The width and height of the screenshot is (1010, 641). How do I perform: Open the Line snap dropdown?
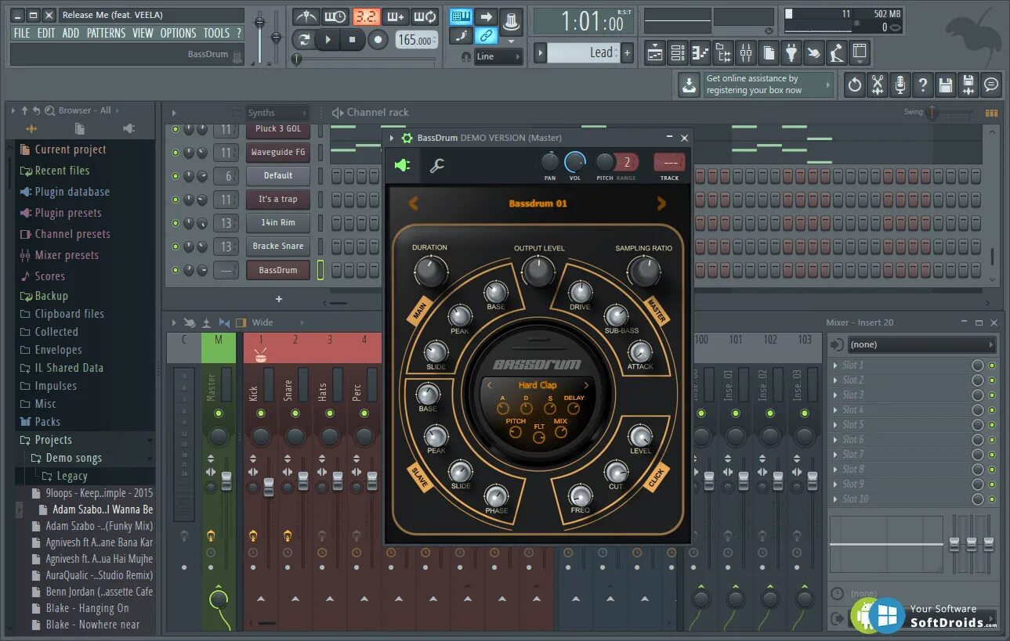(x=498, y=56)
